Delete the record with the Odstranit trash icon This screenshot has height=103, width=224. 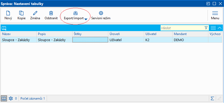51,15
